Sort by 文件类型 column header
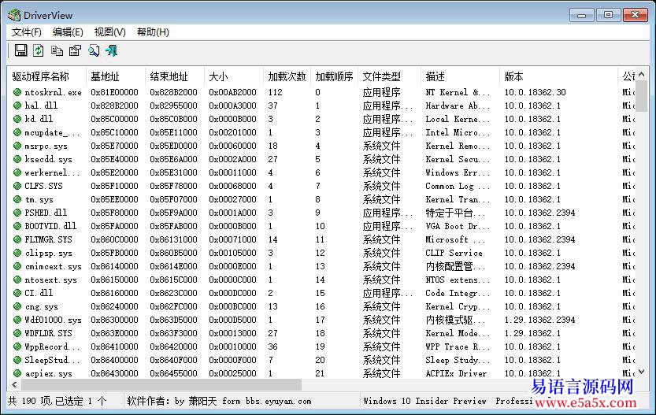Image resolution: width=656 pixels, height=415 pixels. [x=389, y=76]
